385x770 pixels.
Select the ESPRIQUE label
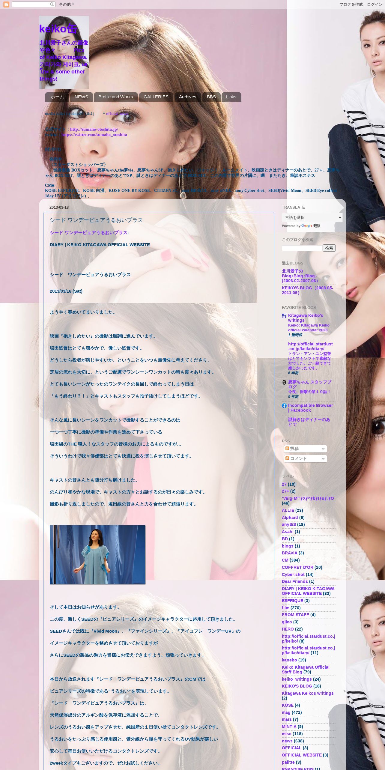point(292,601)
